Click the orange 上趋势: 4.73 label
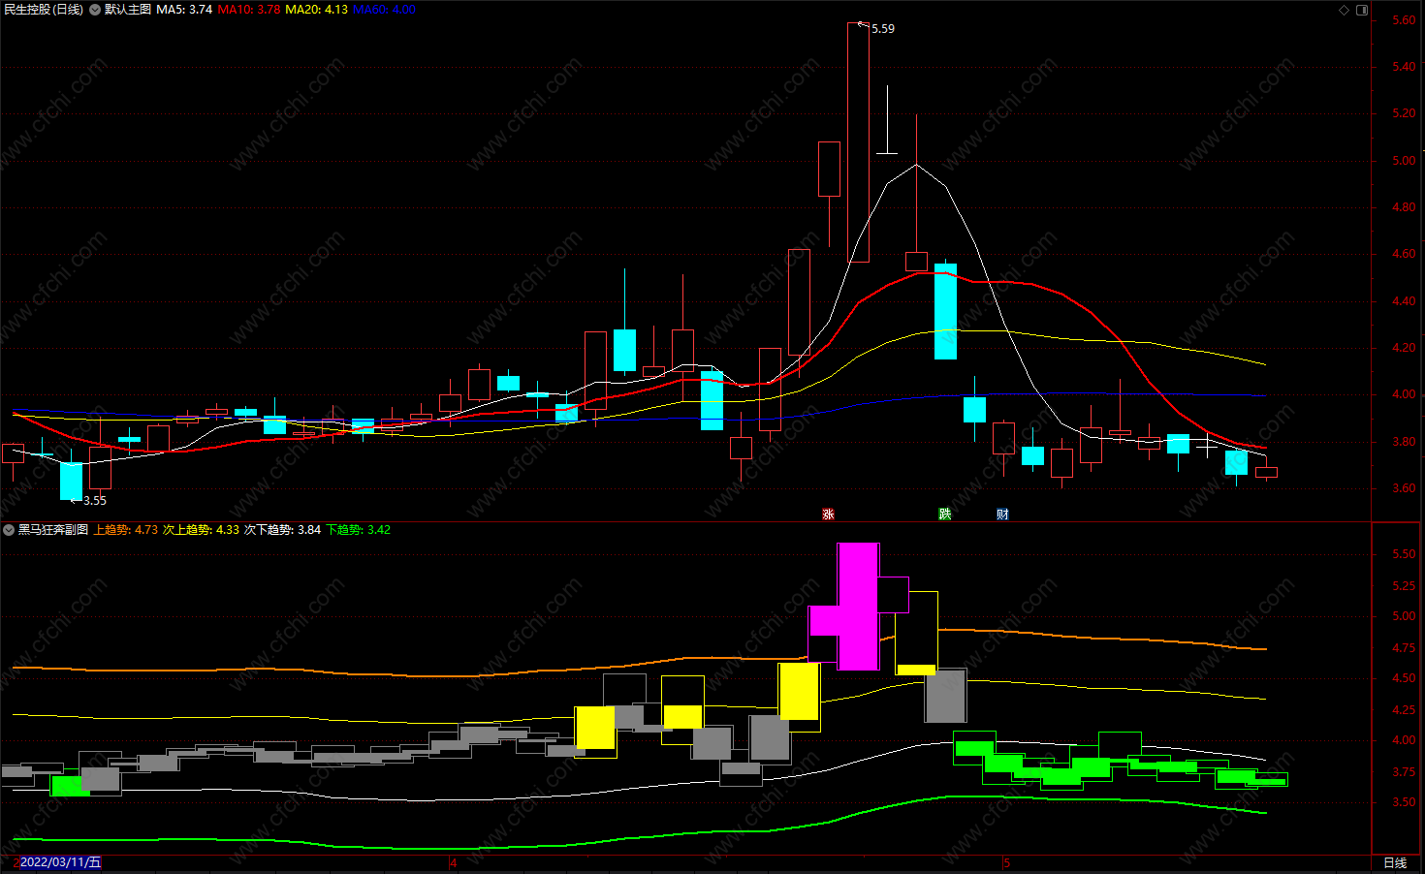The image size is (1425, 874). click(126, 530)
